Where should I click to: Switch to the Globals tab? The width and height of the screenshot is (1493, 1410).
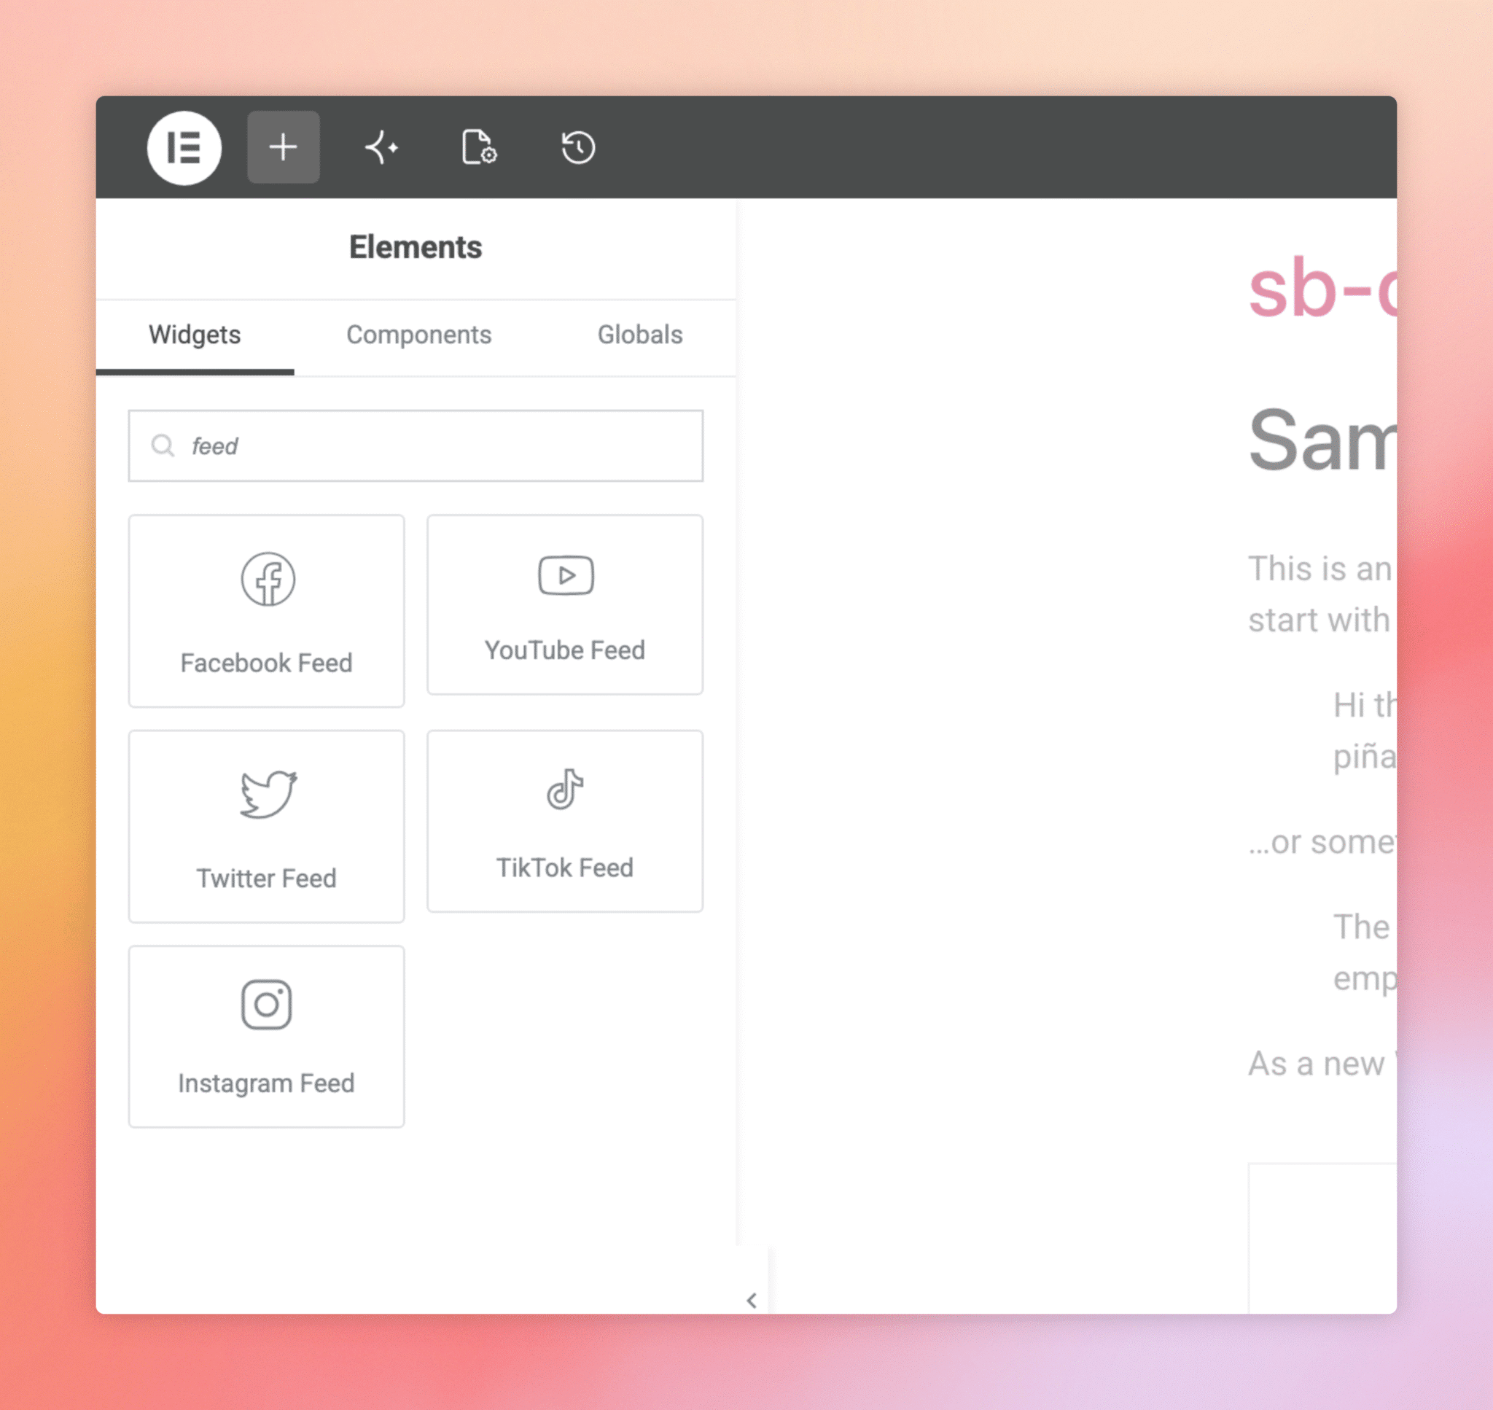640,335
